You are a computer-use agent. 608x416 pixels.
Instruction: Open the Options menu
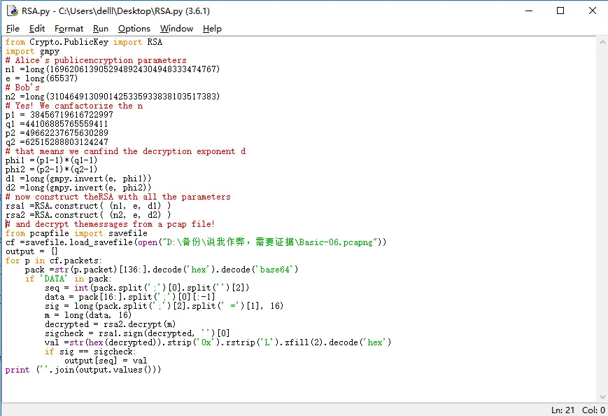pyautogui.click(x=134, y=29)
